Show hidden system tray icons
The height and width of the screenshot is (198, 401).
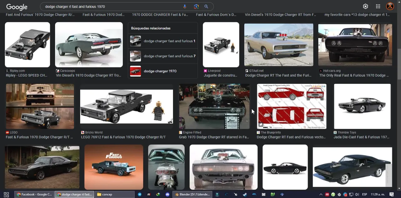(x=321, y=194)
